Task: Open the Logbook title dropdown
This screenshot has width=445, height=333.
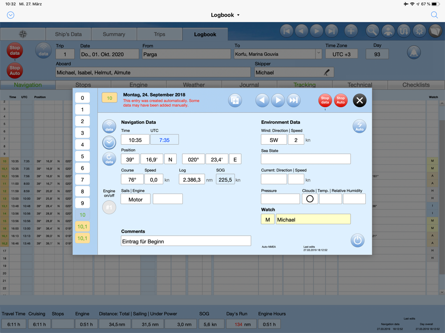Action: click(225, 15)
